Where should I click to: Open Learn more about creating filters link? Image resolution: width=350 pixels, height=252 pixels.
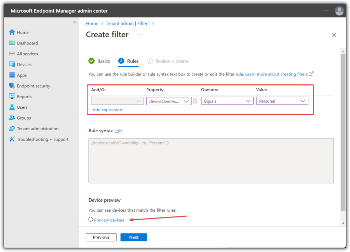[276, 74]
